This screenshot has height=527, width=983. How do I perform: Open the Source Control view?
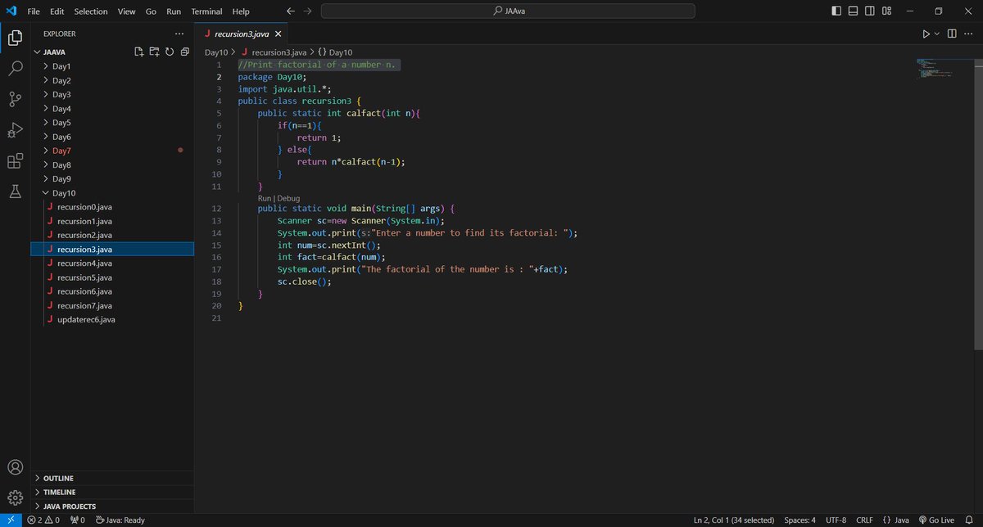(15, 99)
